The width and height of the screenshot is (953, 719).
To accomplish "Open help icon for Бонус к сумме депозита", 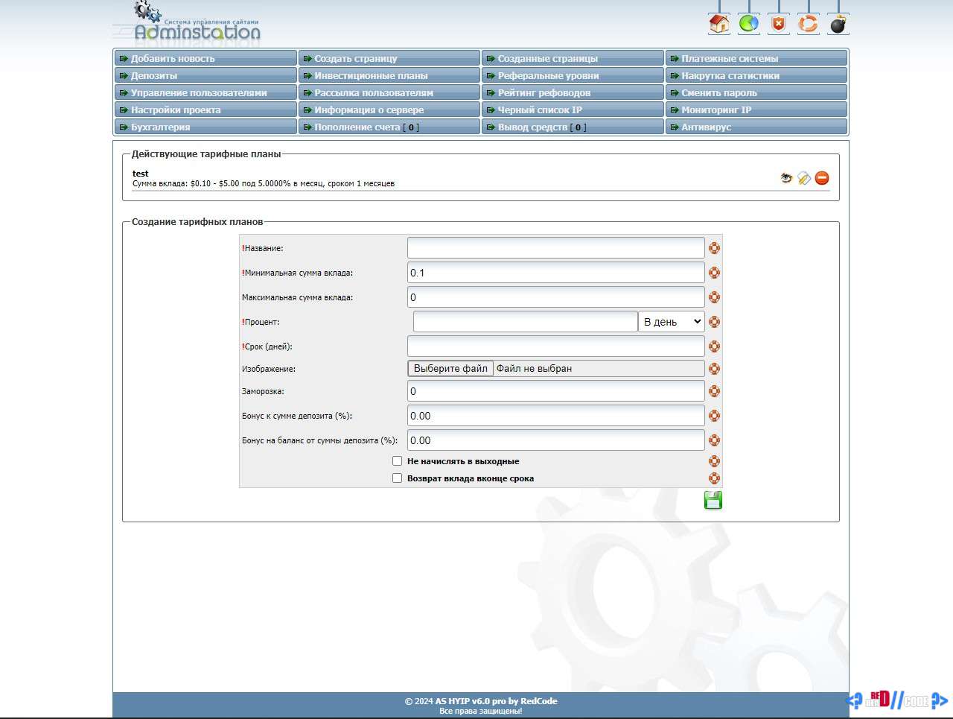I will click(x=714, y=416).
